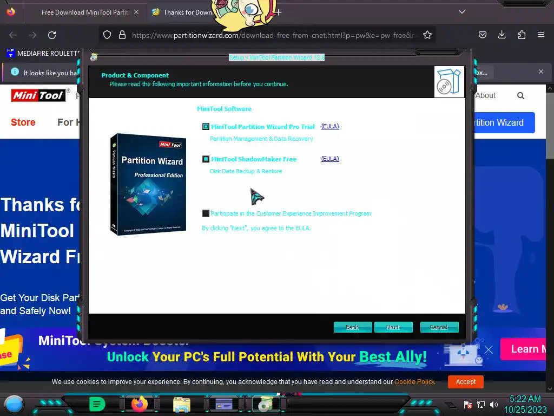Bookmark this page with star icon
The image size is (554, 416).
tap(427, 35)
